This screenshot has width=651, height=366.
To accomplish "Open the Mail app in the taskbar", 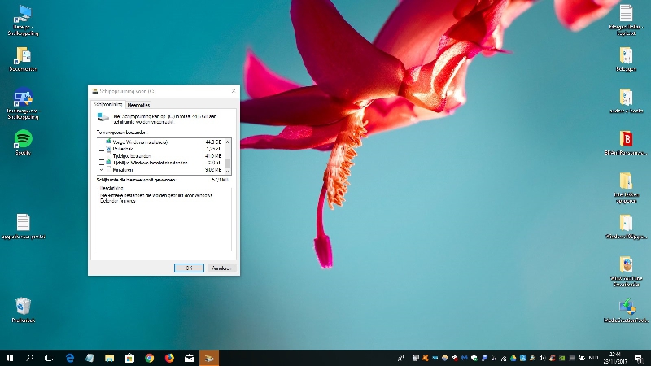I will pos(190,358).
